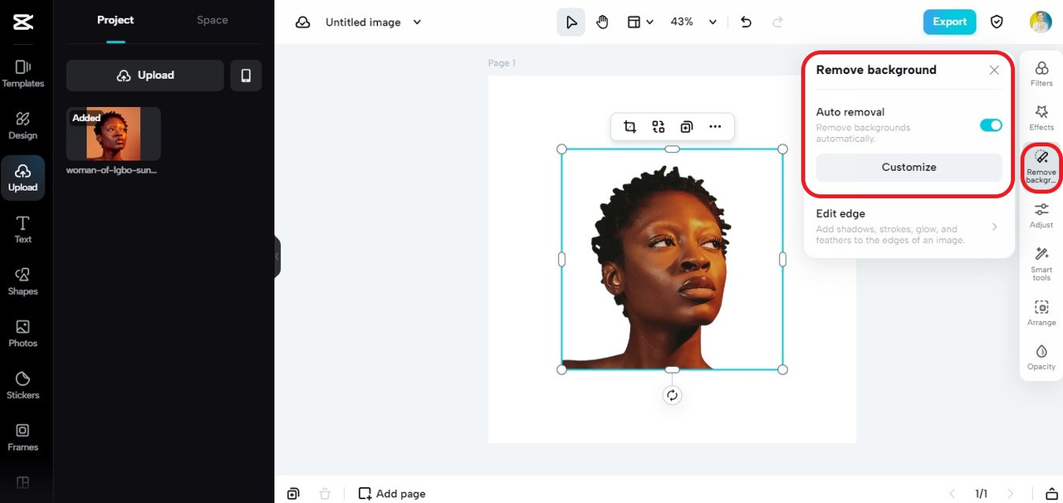Close the Remove background panel
Image resolution: width=1063 pixels, height=503 pixels.
coord(994,71)
